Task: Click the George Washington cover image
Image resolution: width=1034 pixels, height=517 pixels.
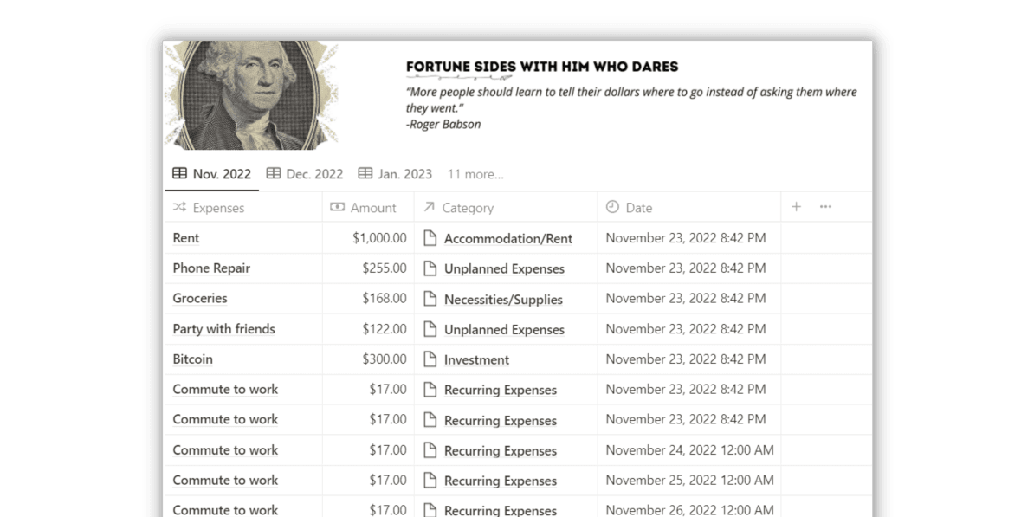Action: click(x=250, y=95)
